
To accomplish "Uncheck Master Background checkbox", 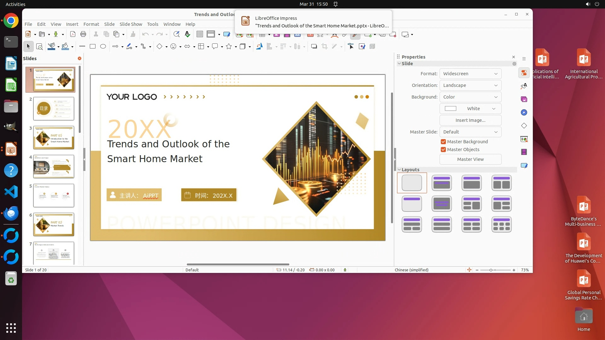I will (443, 142).
